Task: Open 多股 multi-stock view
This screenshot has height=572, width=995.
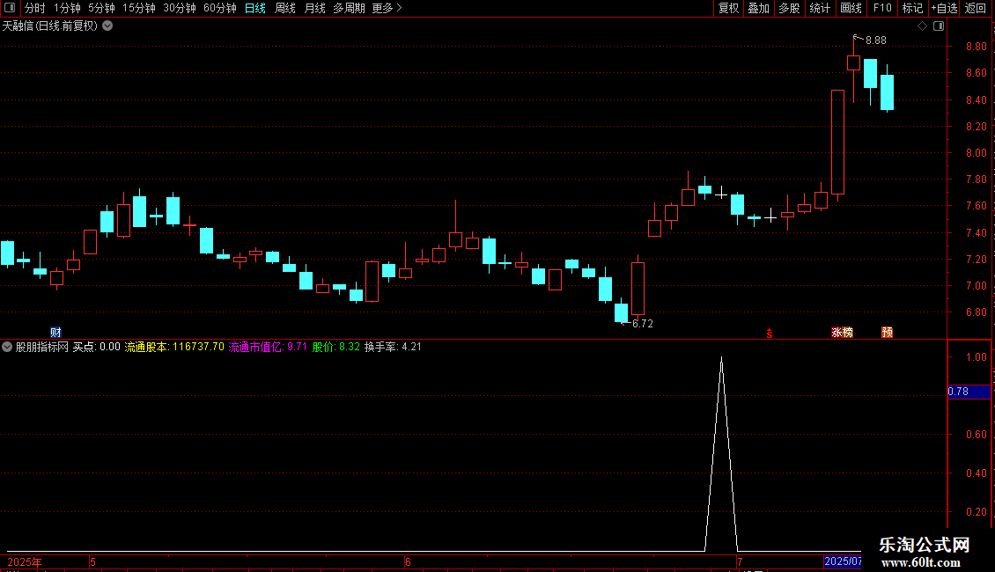Action: pyautogui.click(x=789, y=8)
